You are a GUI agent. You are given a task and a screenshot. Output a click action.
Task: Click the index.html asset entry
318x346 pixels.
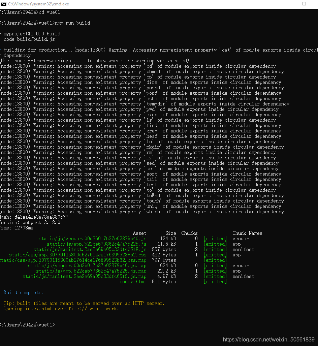[133, 282]
